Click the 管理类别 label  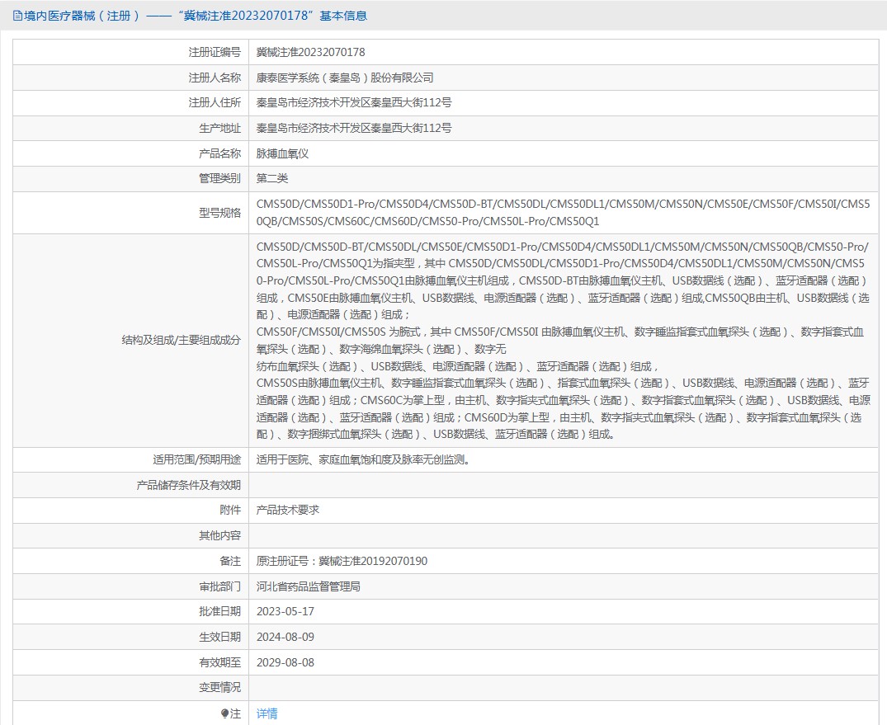click(x=219, y=178)
